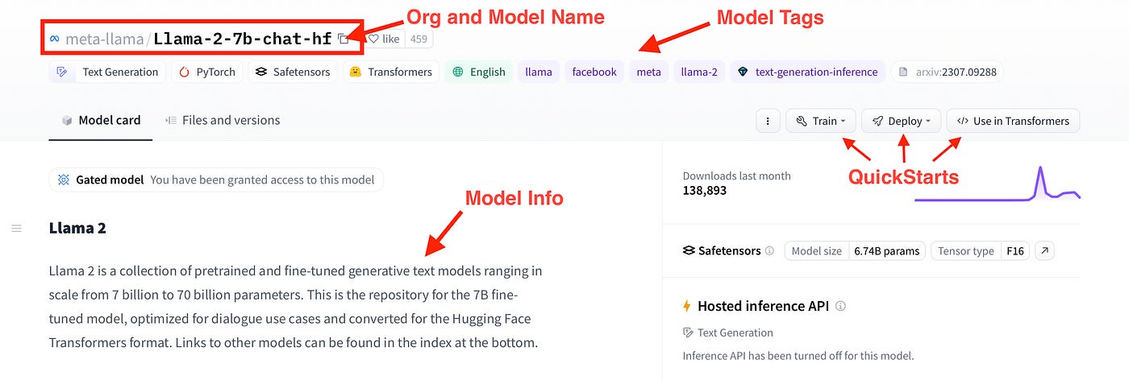Click the Llama 2 heading
Viewport: 1129px width, 380px height.
click(x=77, y=228)
